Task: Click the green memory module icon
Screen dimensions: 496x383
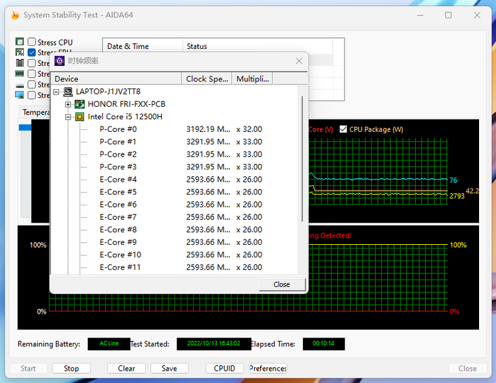Action: click(20, 73)
